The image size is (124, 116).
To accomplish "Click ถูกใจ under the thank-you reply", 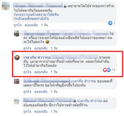I will [x=27, y=92].
